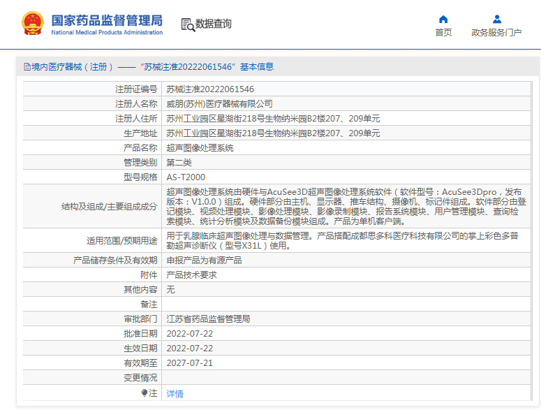Click National Medical Products Administration subtitle
541x410 pixels.
[x=107, y=32]
